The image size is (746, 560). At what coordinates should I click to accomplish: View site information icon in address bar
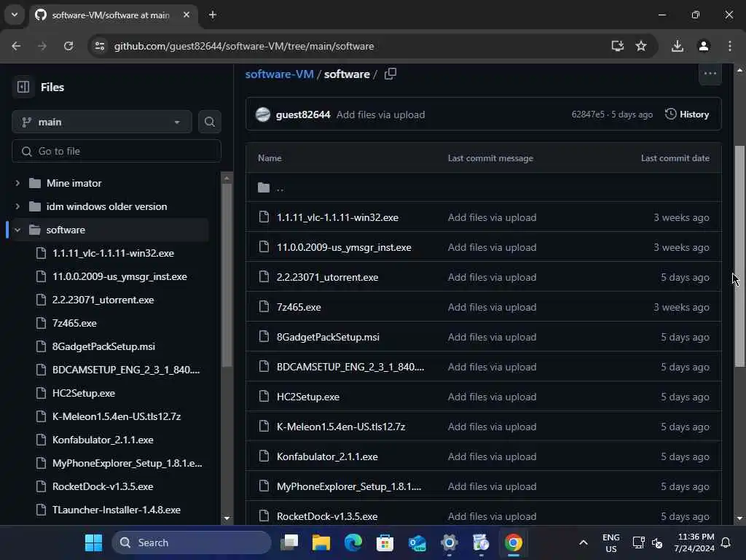99,46
